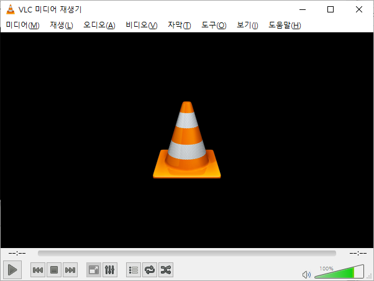Show the playlist view

click(134, 270)
